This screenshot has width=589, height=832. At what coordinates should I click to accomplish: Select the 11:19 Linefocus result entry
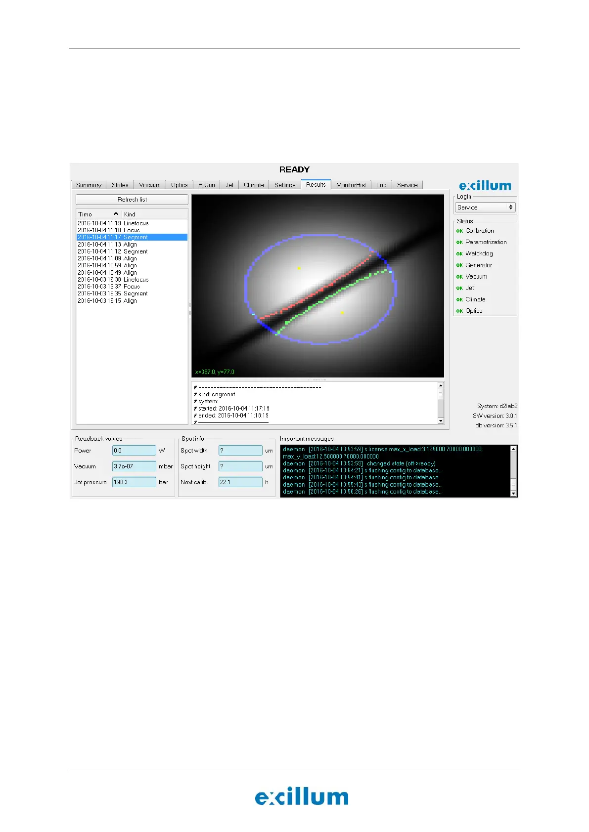[132, 223]
